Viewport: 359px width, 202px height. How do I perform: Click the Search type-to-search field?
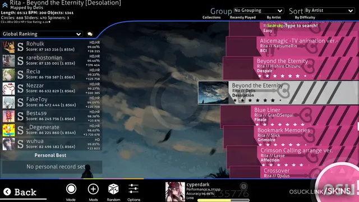[292, 26]
